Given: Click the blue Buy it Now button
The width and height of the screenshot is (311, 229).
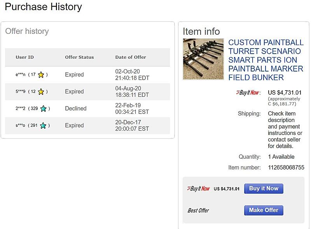Looking at the screenshot, I should pos(264,189).
